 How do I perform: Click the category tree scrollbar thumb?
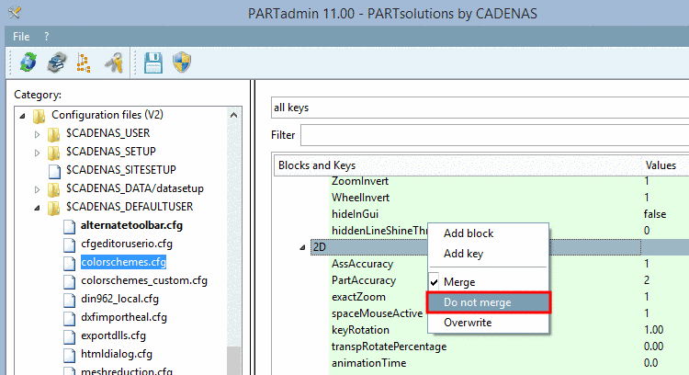233,360
